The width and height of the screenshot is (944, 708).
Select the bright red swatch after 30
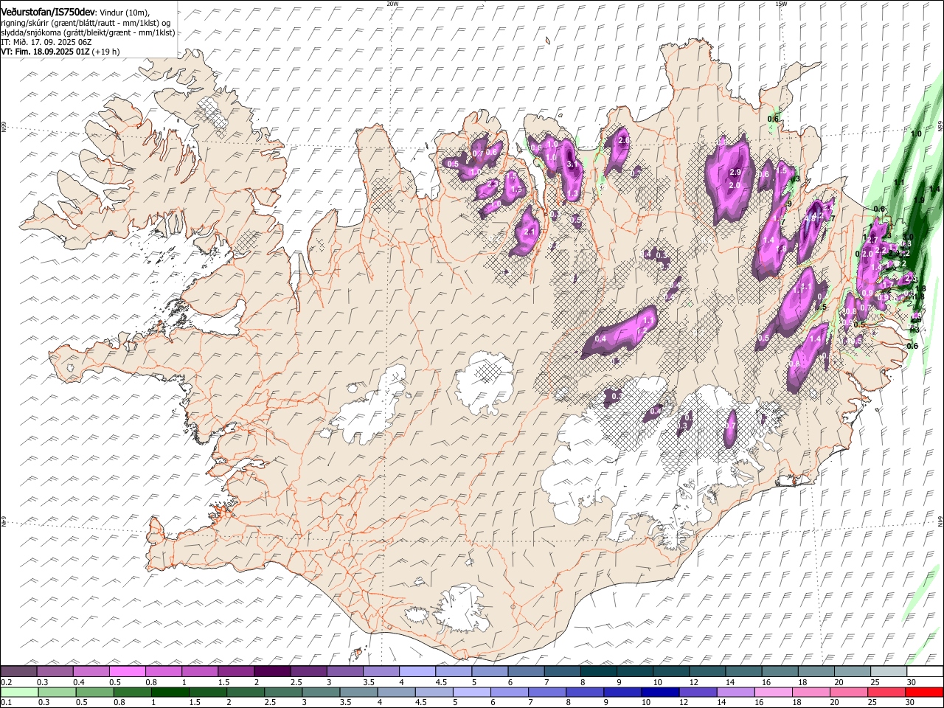pos(924,692)
